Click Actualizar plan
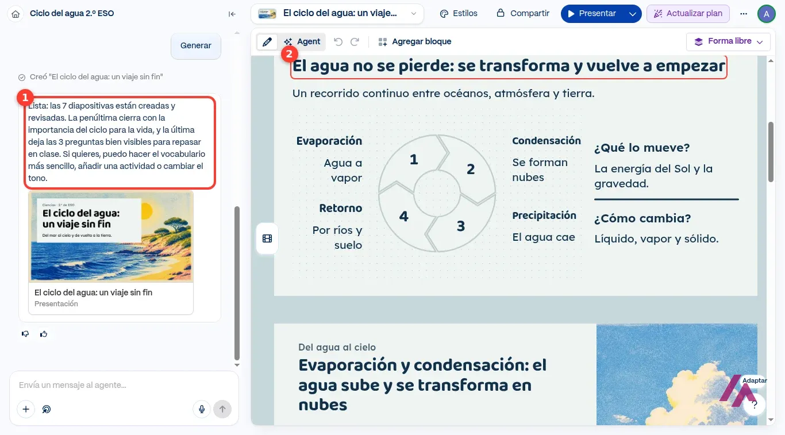The image size is (785, 435). tap(688, 14)
